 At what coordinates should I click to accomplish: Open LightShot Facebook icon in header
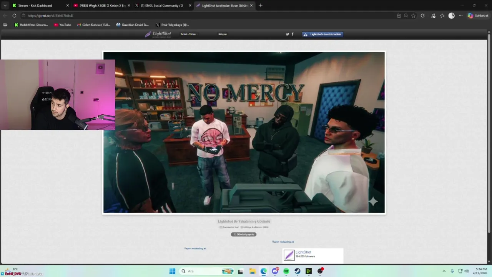[x=293, y=34]
